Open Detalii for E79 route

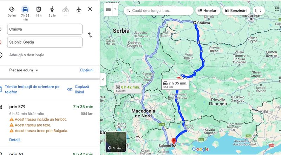pos(15,140)
